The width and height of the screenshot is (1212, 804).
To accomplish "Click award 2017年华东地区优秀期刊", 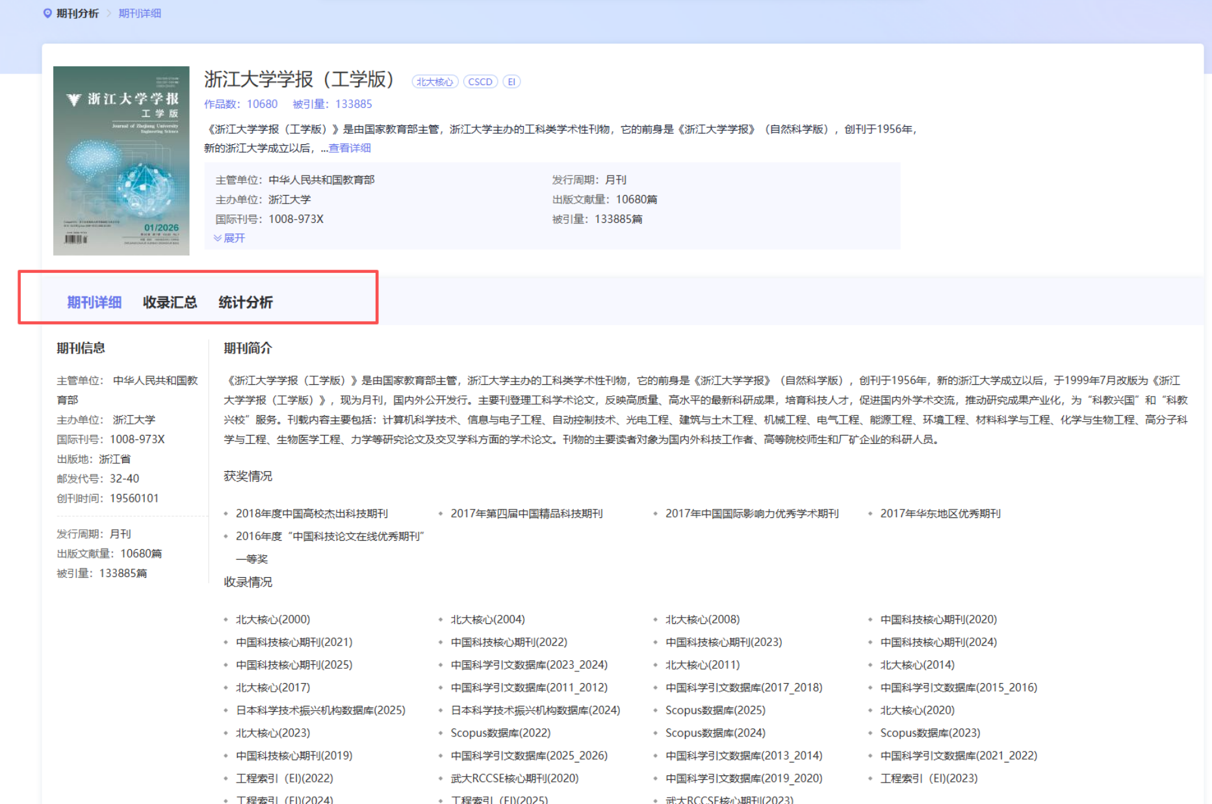I will tap(940, 513).
